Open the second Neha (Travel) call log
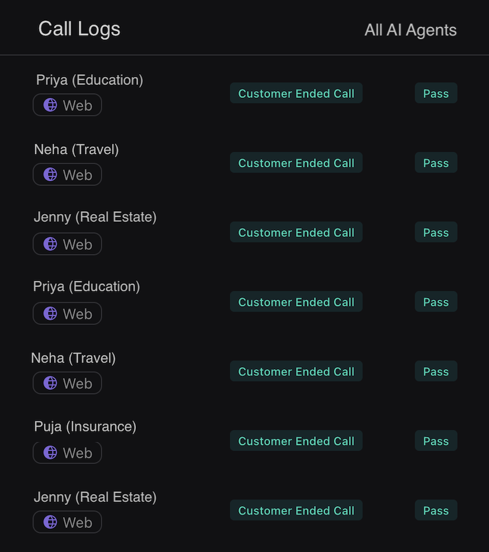The width and height of the screenshot is (489, 552). (73, 358)
